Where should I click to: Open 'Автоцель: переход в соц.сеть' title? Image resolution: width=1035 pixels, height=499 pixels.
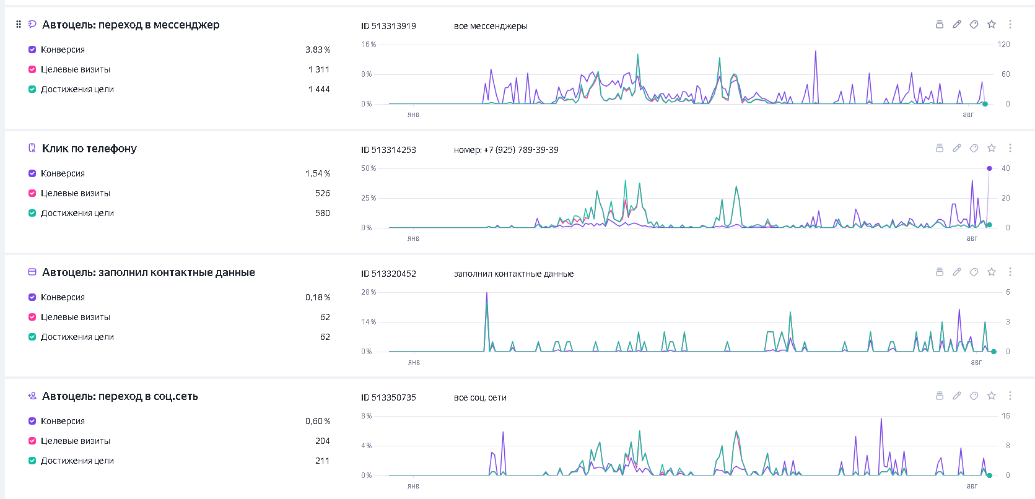point(120,396)
